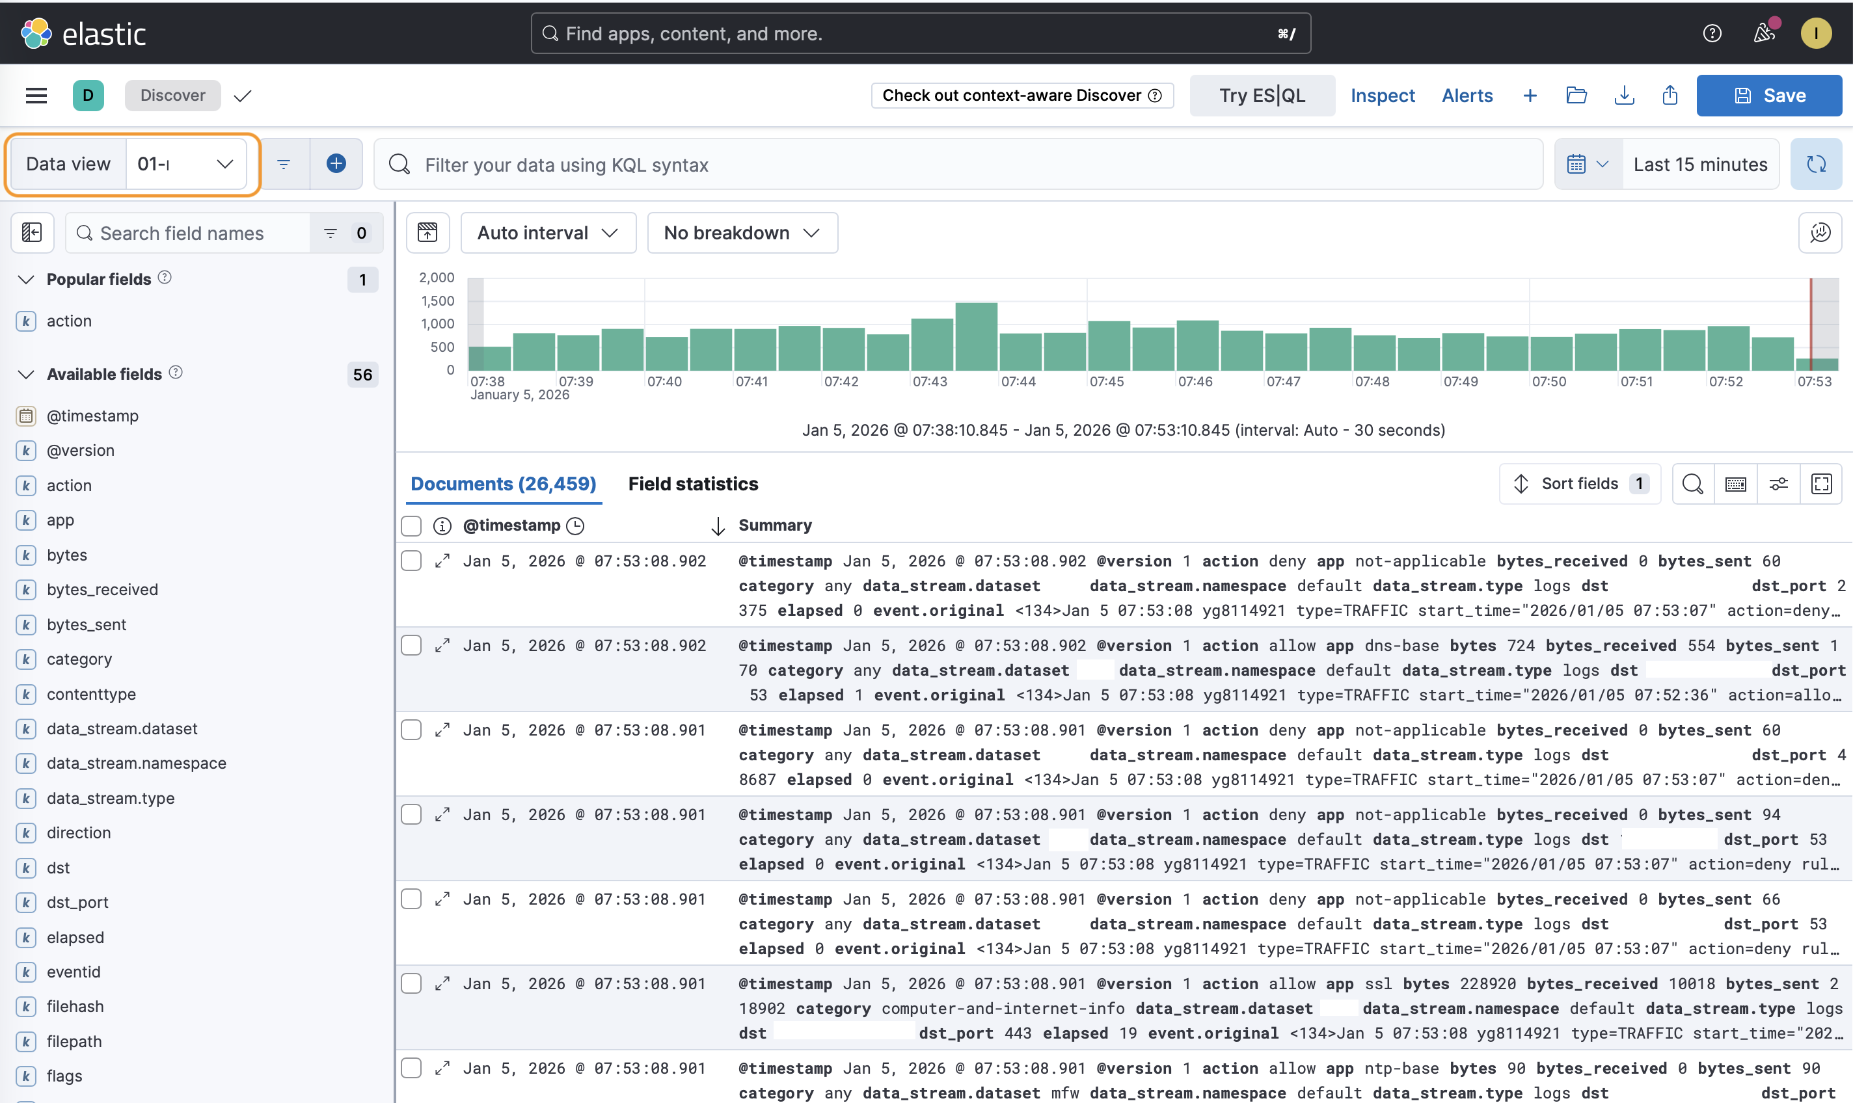Image resolution: width=1853 pixels, height=1103 pixels.
Task: Click the Try ES|QL button
Action: tap(1261, 95)
